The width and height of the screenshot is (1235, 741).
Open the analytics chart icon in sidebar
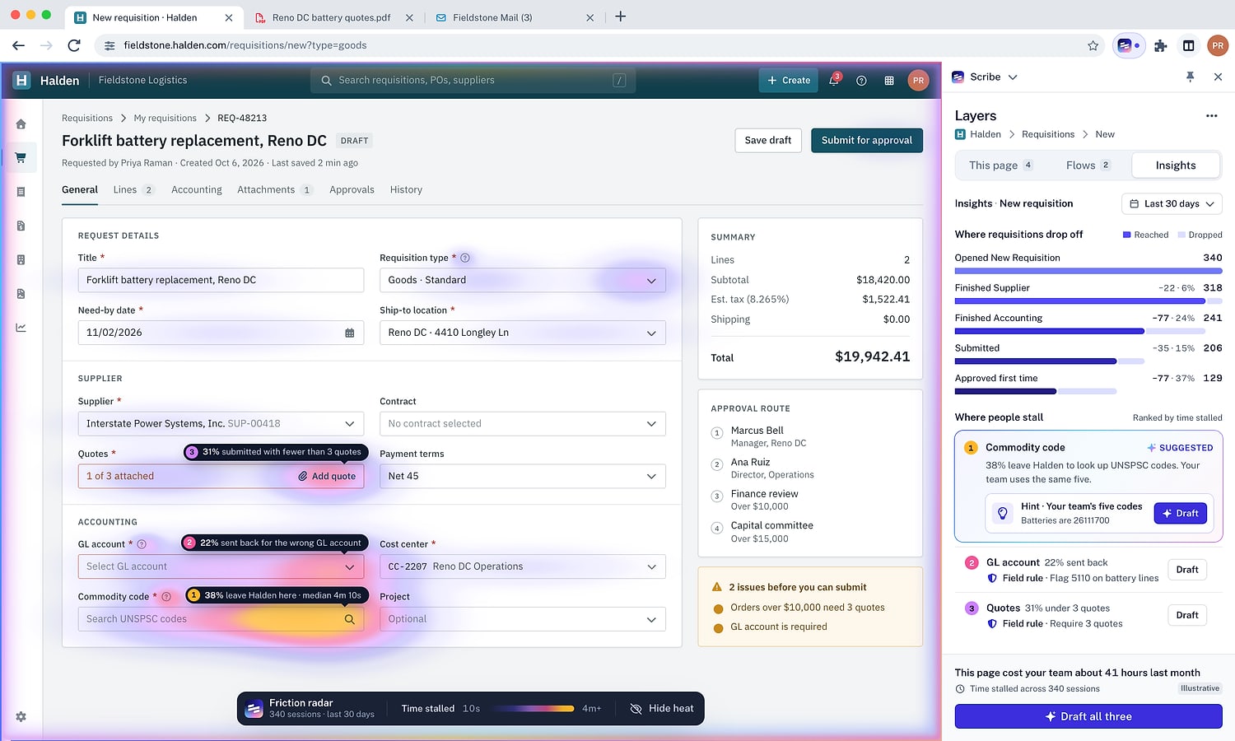click(21, 328)
